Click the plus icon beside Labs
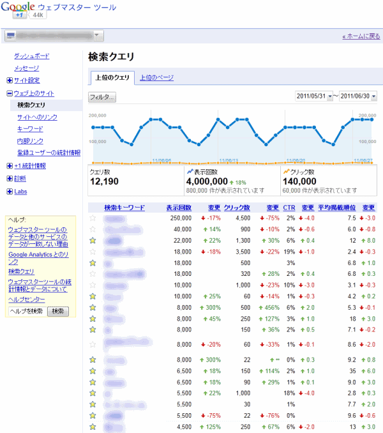Viewport: 383px width, 433px height. click(9, 192)
